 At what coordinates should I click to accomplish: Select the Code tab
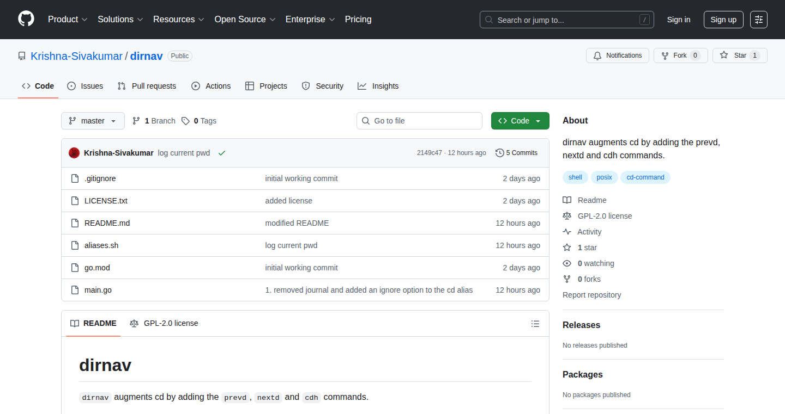click(38, 86)
